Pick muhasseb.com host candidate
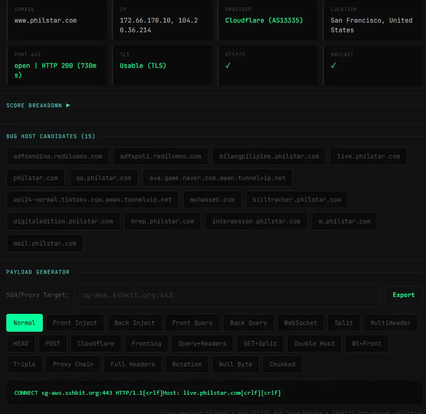Viewport: 426px width, 414px height. point(212,200)
